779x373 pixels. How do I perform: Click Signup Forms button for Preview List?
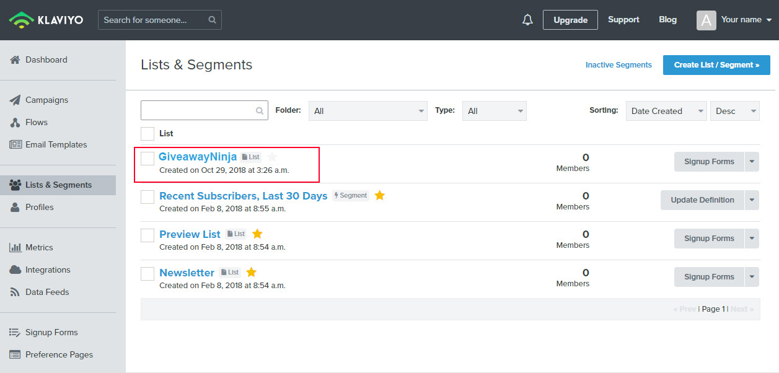(709, 239)
